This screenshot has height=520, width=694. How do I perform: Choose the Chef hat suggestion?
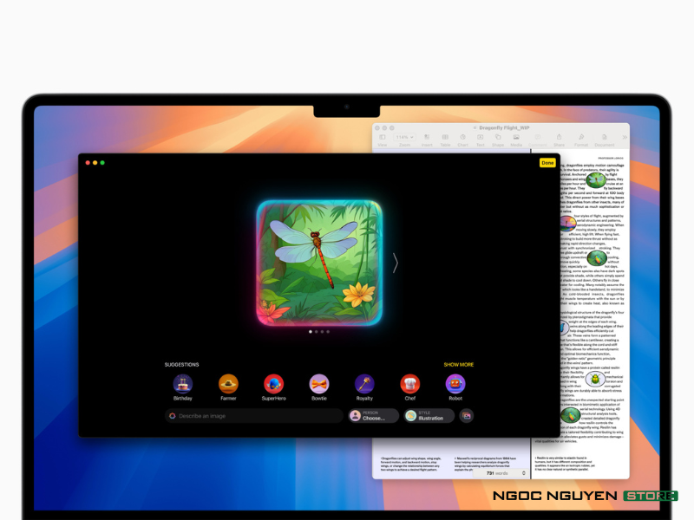pos(409,383)
